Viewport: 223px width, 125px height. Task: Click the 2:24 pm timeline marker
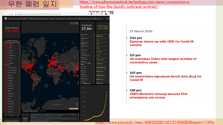[x=126, y=38]
